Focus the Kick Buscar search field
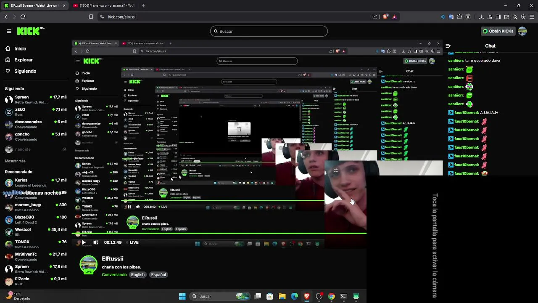Viewport: 538px width, 303px height. coord(269,31)
